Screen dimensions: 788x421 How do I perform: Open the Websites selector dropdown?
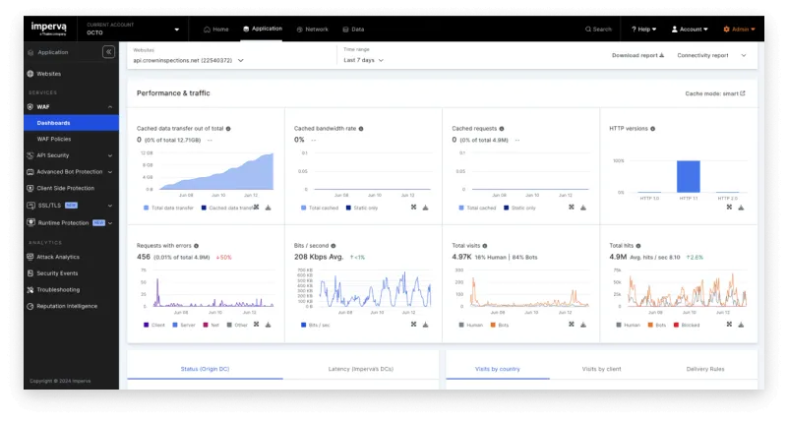(189, 60)
